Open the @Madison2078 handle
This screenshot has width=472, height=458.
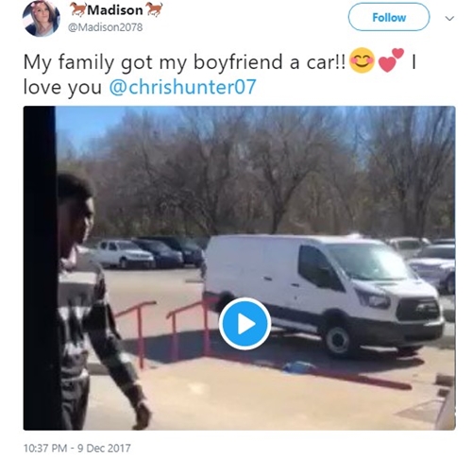[106, 27]
